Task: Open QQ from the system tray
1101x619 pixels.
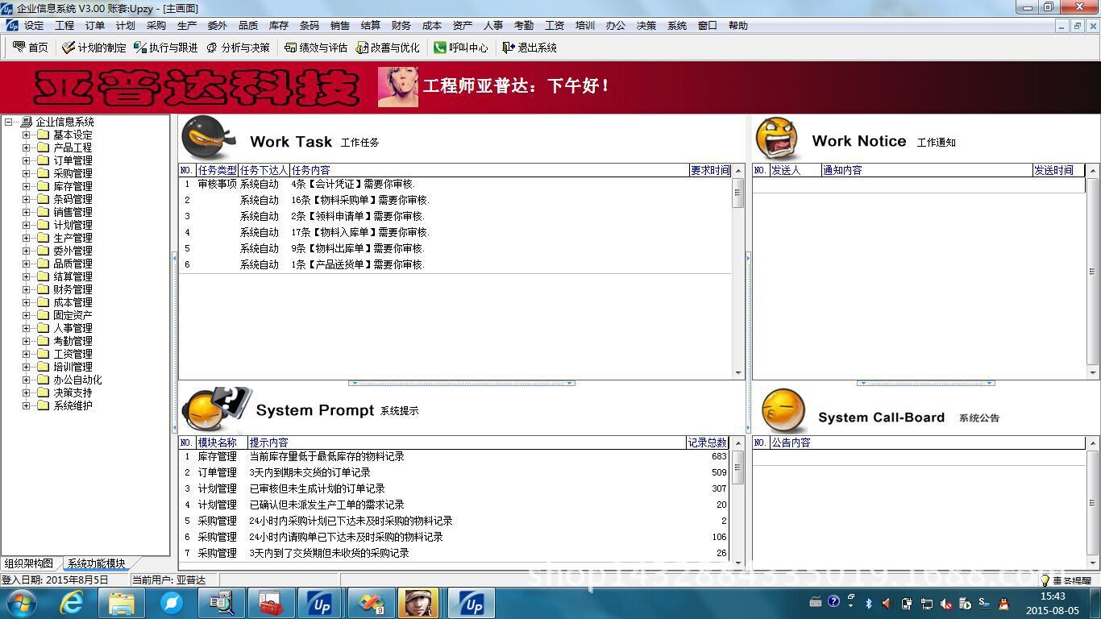Action: pos(1003,604)
